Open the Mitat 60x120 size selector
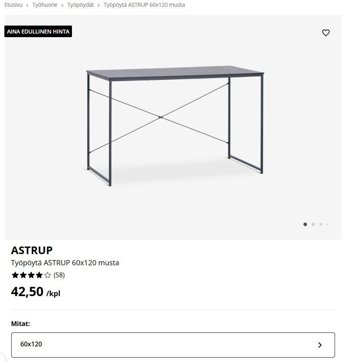 point(173,344)
